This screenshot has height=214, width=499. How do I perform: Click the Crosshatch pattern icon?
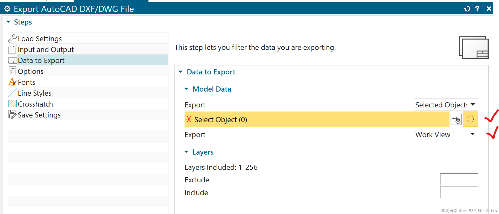(x=13, y=104)
